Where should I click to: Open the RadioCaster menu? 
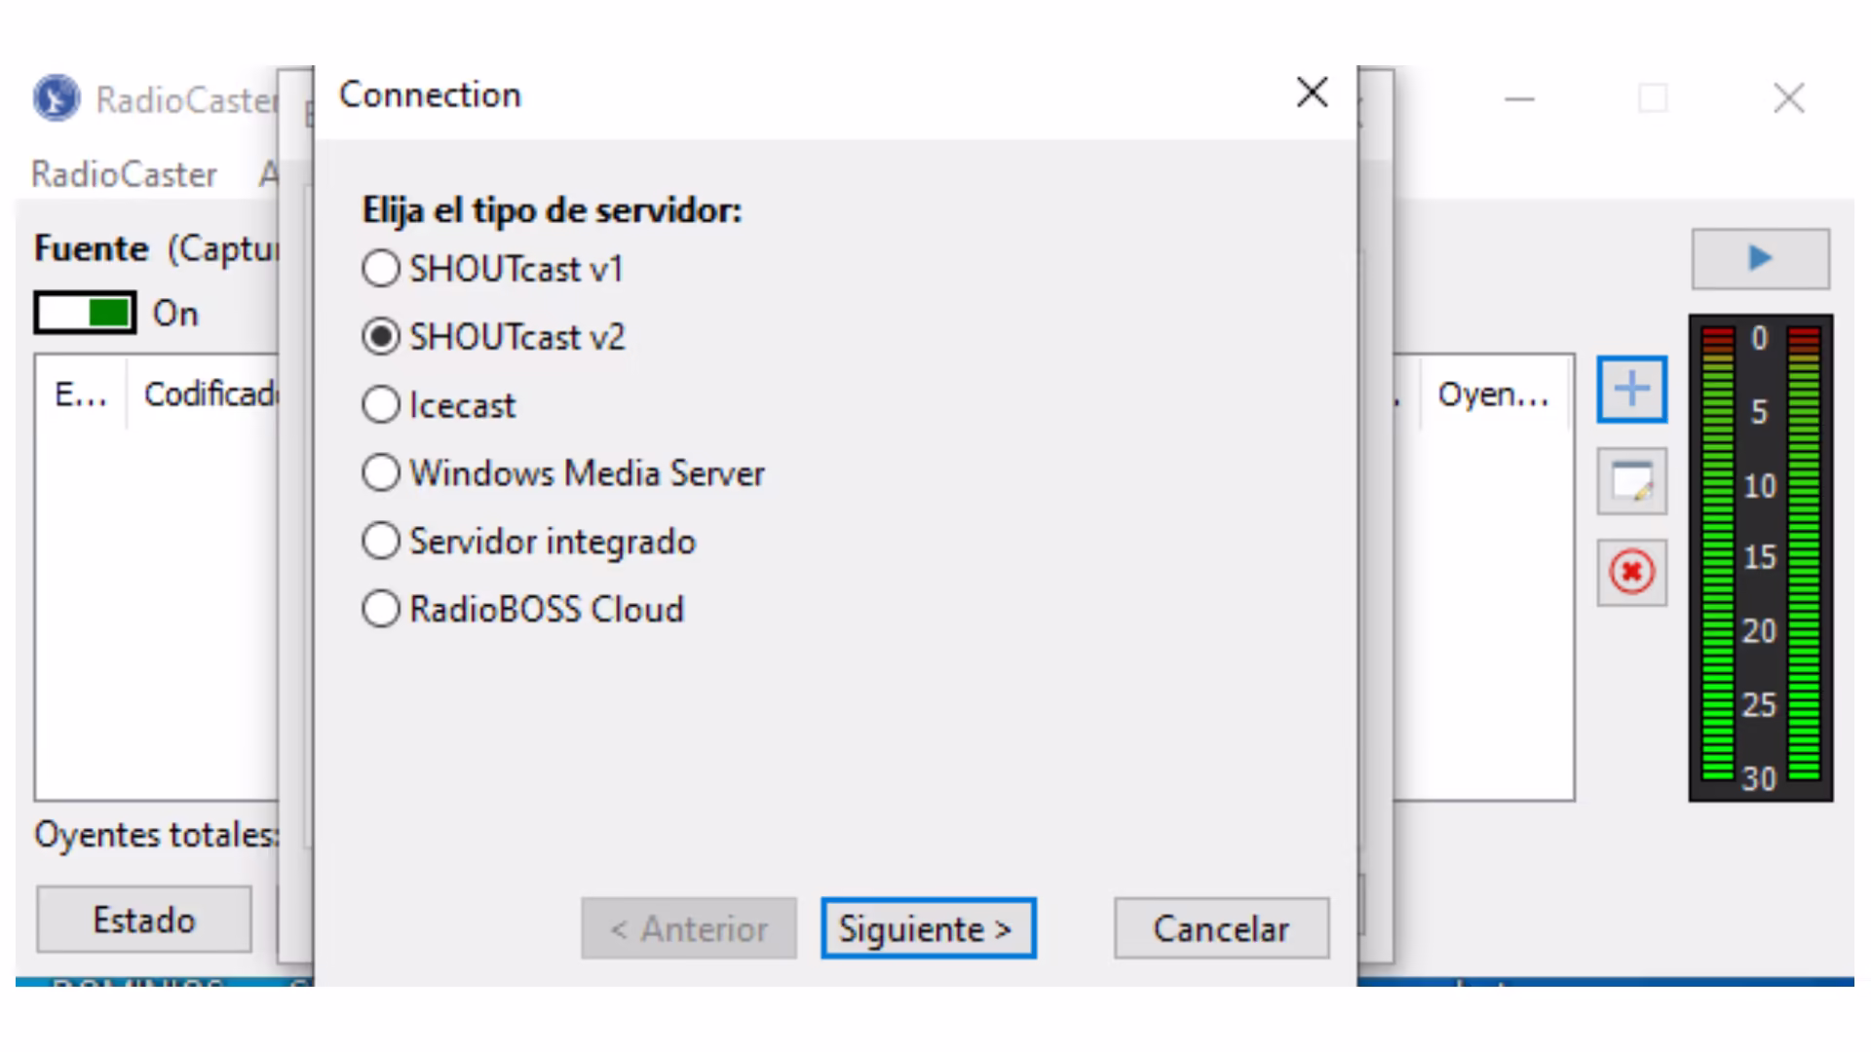[124, 174]
